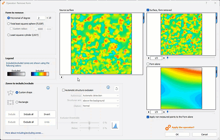
Task: Click the Undo button
Action: (47, 122)
